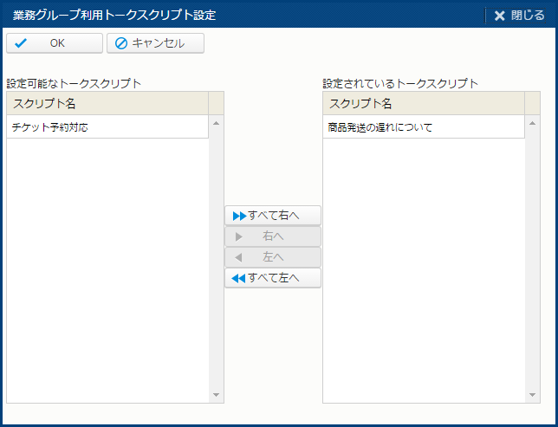Click the left list's vertical scrollbar track
The image size is (558, 427).
(217, 260)
